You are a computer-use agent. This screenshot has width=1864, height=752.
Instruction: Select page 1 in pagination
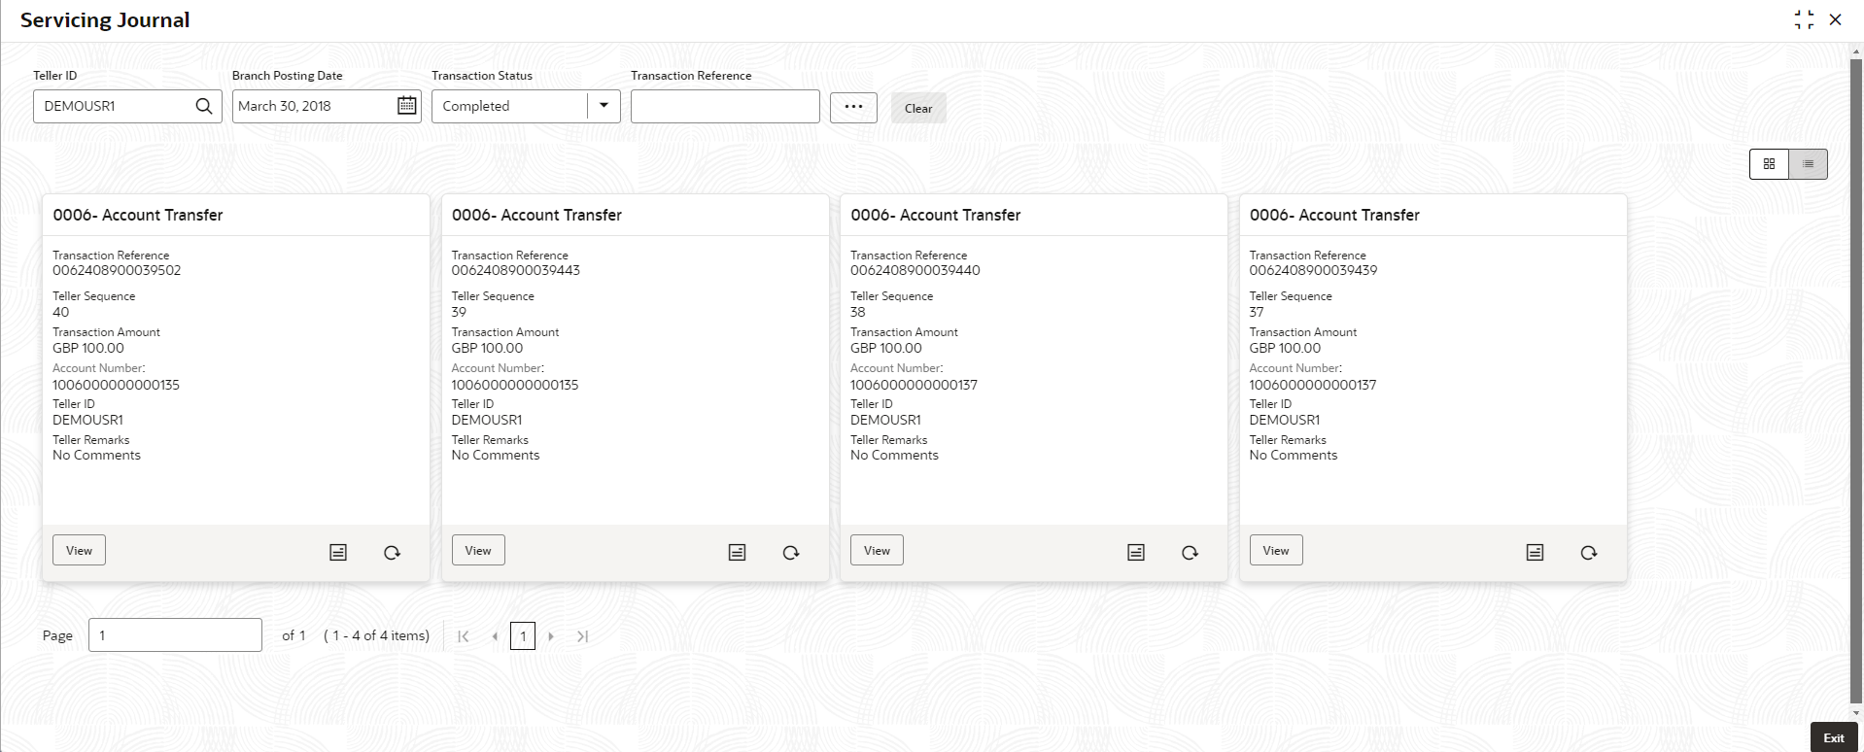point(523,636)
